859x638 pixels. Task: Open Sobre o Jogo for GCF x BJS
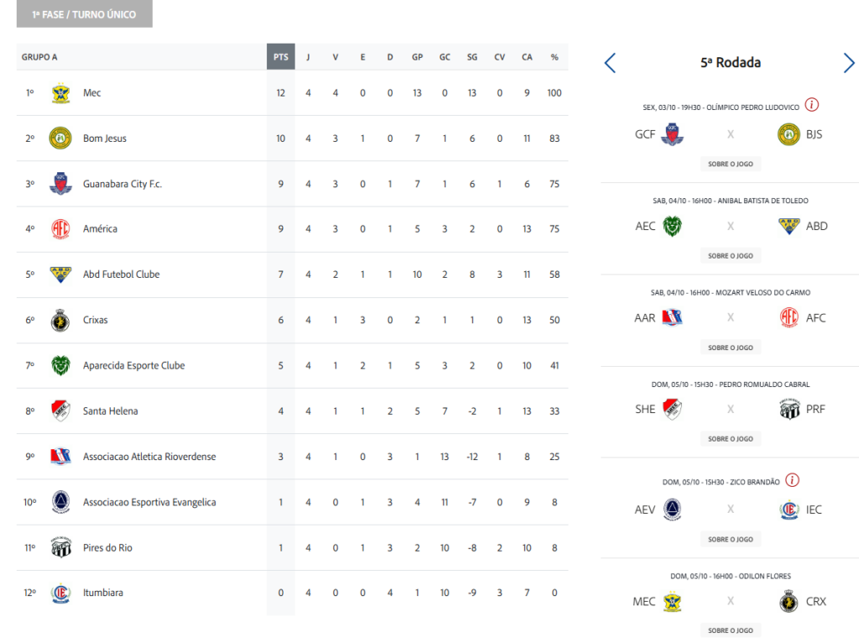(x=731, y=164)
